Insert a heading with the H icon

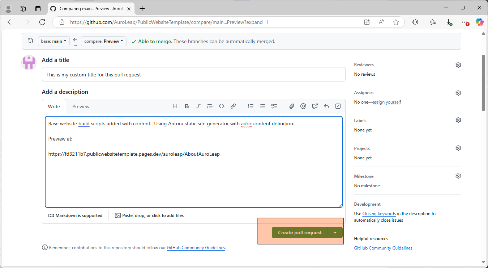[x=175, y=106]
